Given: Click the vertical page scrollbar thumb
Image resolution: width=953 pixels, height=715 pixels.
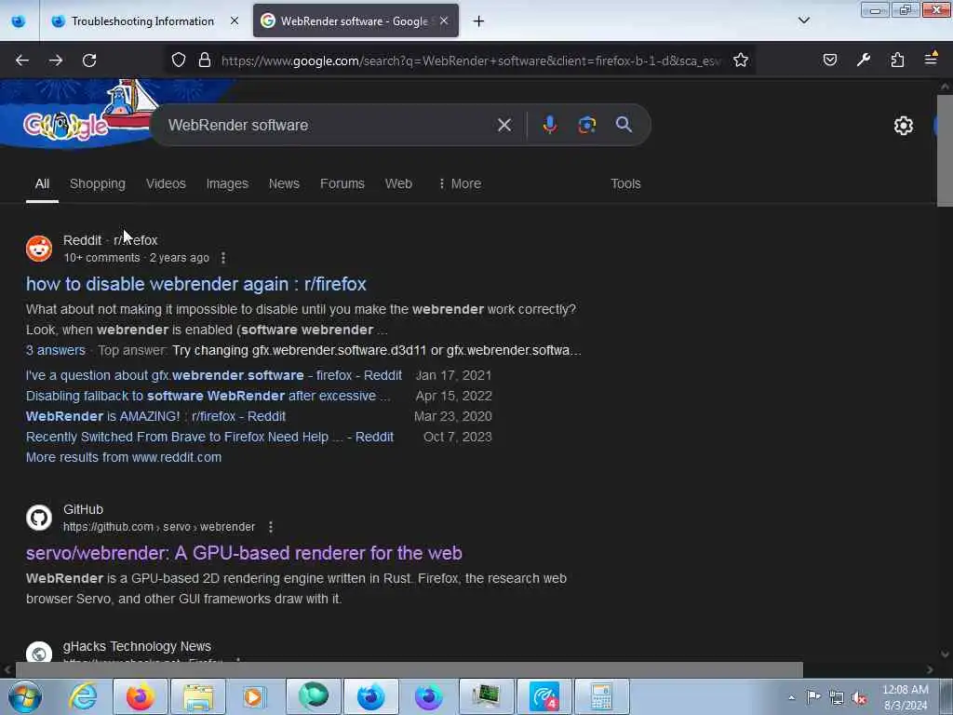Looking at the screenshot, I should point(945,150).
